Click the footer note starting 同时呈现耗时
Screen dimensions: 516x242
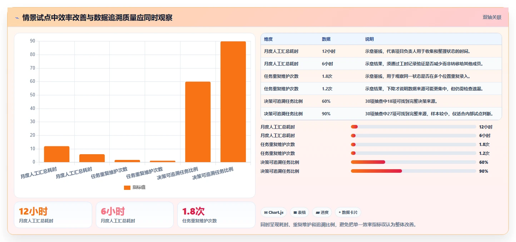[339, 225]
